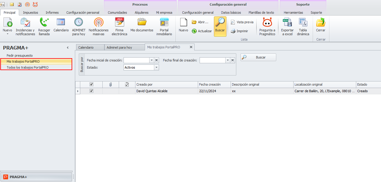The image size is (381, 182).
Task: Switch to the Impuestos ribbon tab
Action: [x=30, y=13]
